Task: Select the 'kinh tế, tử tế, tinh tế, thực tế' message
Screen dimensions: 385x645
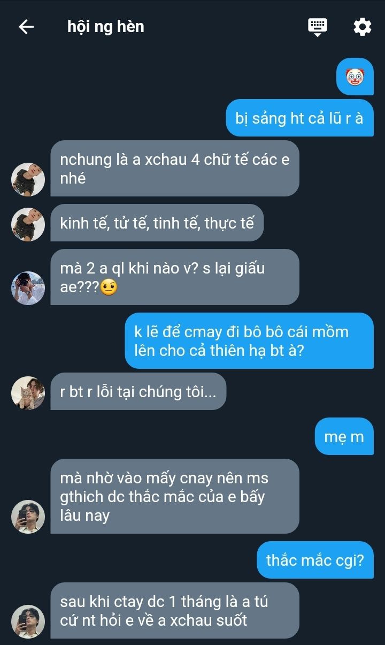Action: [x=157, y=223]
